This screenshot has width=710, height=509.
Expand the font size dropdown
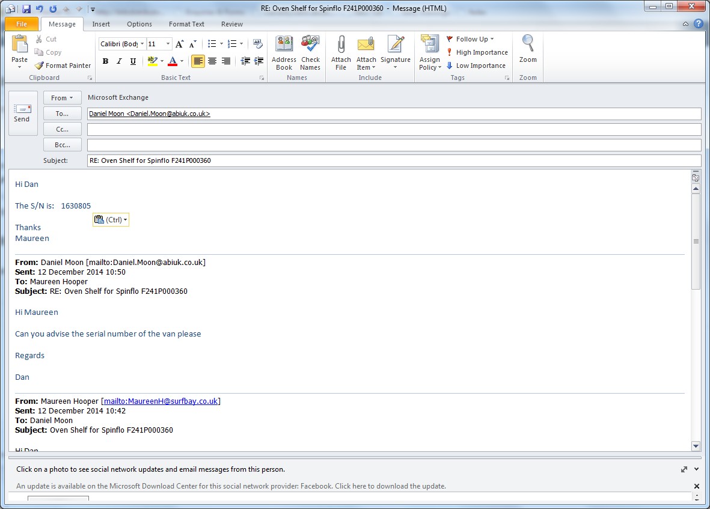coord(168,44)
